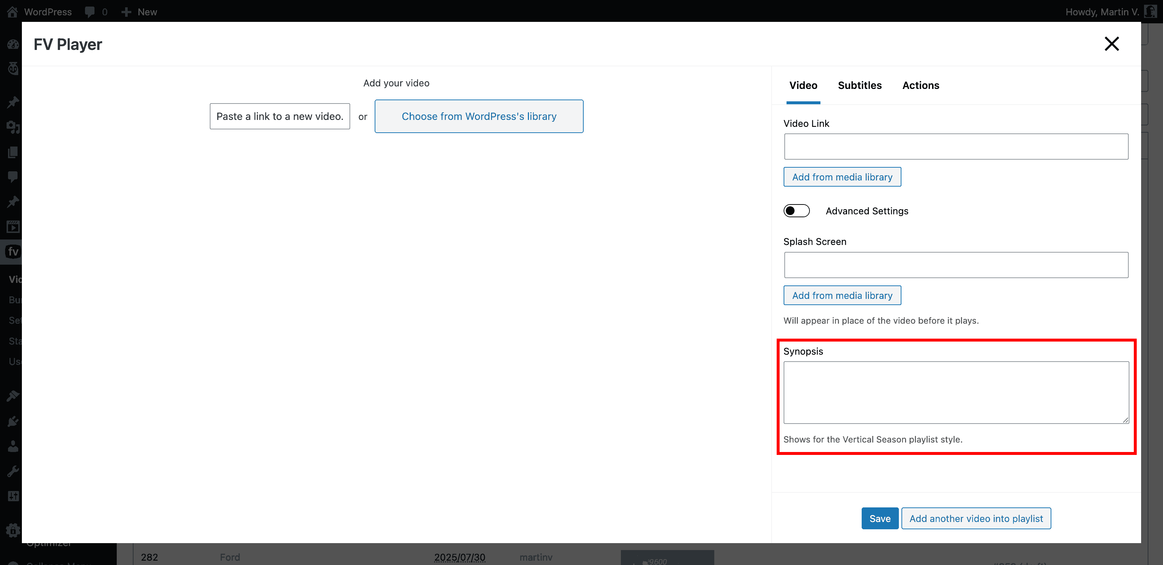Open the Settings sliders icon
The image size is (1163, 565).
pyautogui.click(x=13, y=496)
